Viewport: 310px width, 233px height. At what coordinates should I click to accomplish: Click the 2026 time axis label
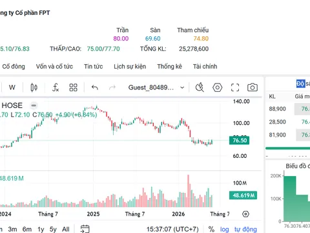178,214
